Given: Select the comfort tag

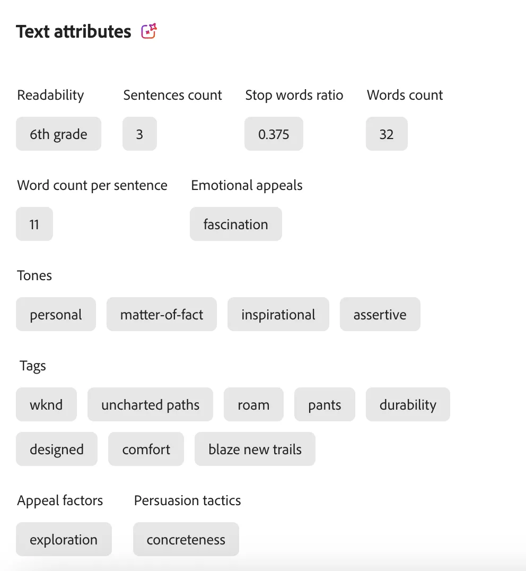Looking at the screenshot, I should click(146, 449).
